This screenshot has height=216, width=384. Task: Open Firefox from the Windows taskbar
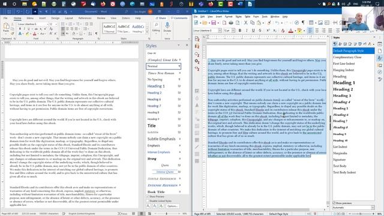[x=103, y=4]
